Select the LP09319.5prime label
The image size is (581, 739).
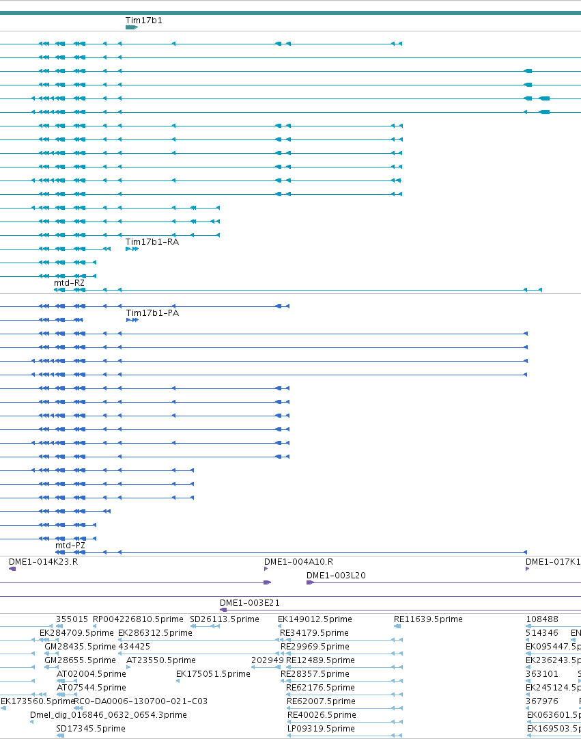[x=321, y=729]
